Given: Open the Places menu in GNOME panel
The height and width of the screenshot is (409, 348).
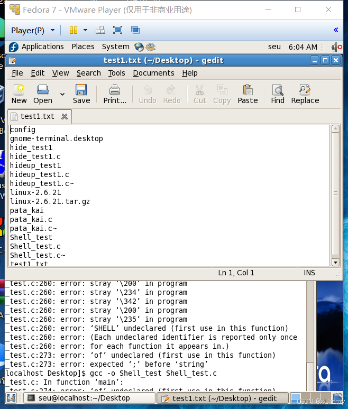Looking at the screenshot, I should 83,47.
